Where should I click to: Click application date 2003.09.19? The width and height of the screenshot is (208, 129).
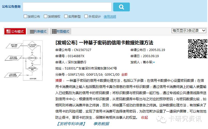[151, 56]
